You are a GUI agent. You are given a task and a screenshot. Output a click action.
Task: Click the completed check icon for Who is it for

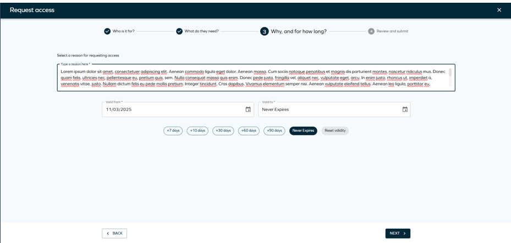pos(107,31)
